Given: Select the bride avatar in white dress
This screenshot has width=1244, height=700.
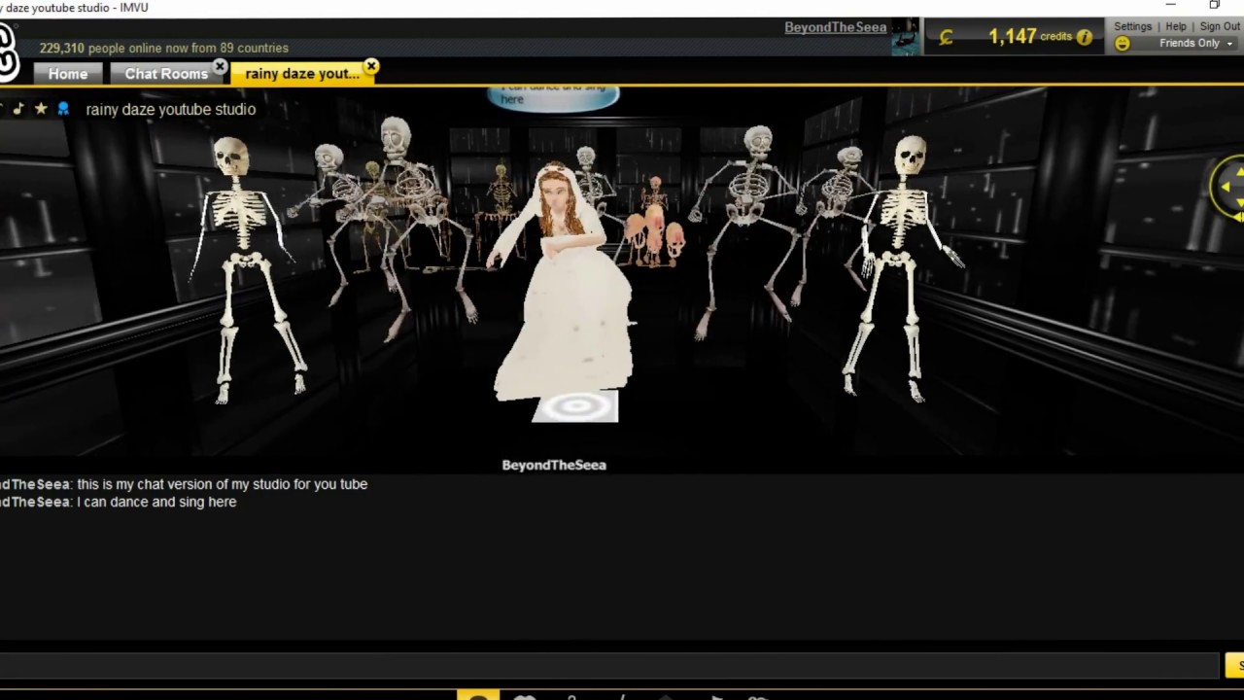Looking at the screenshot, I should pos(567,282).
